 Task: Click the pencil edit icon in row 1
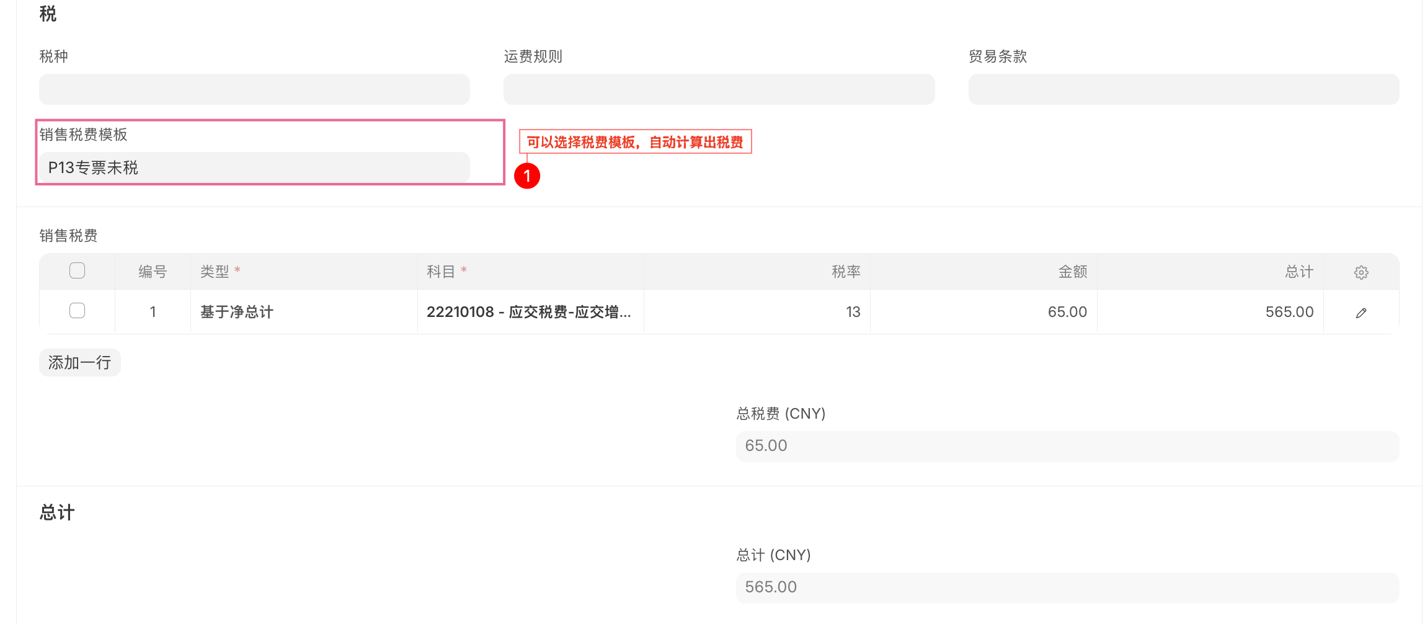1361,313
